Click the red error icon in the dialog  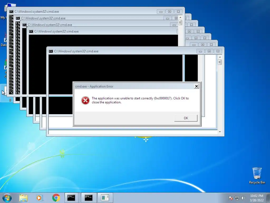point(85,100)
